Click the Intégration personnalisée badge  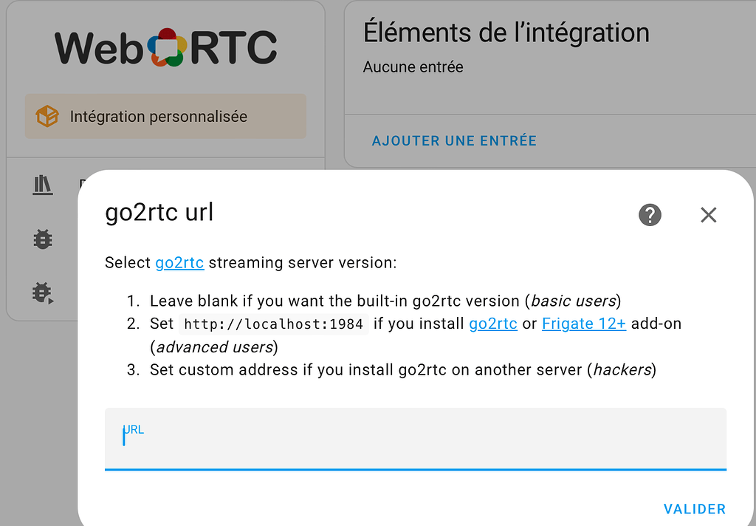point(165,116)
